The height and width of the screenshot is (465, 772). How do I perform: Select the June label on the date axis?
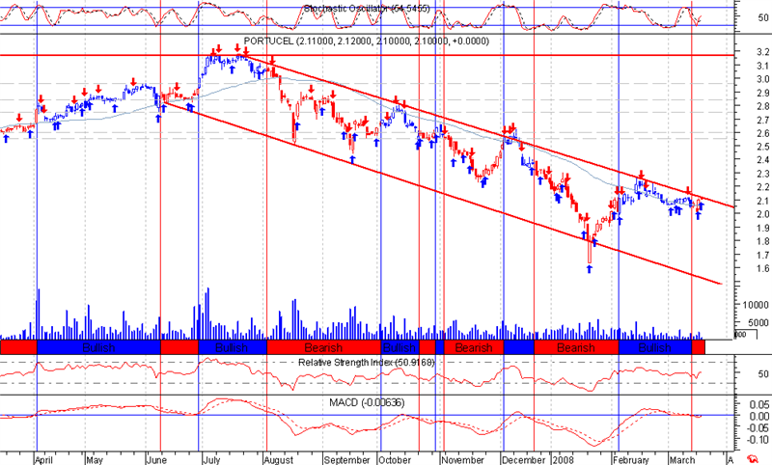(157, 460)
